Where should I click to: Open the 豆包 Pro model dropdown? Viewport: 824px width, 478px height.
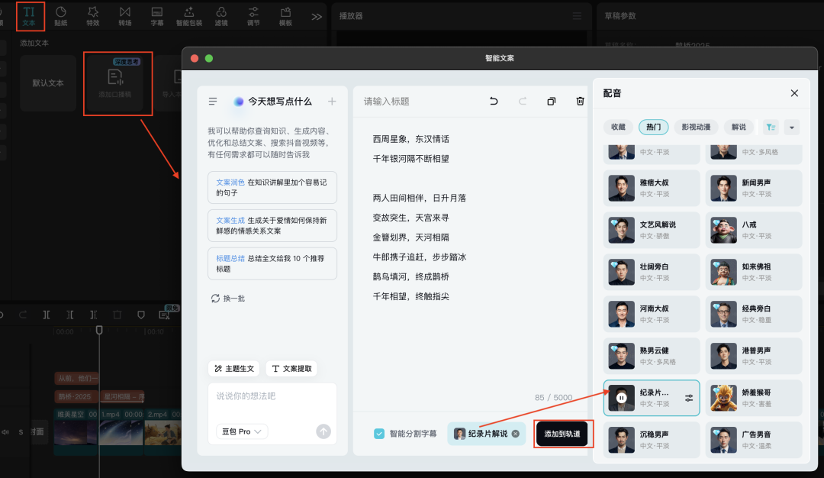tap(240, 431)
